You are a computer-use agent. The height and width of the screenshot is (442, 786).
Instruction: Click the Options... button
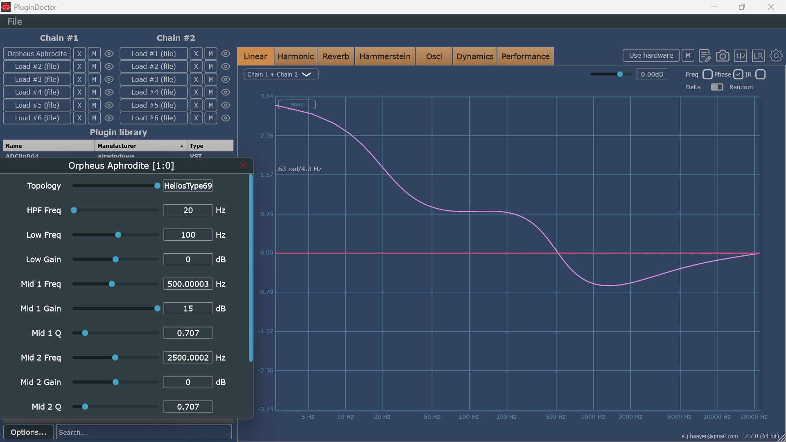point(28,432)
